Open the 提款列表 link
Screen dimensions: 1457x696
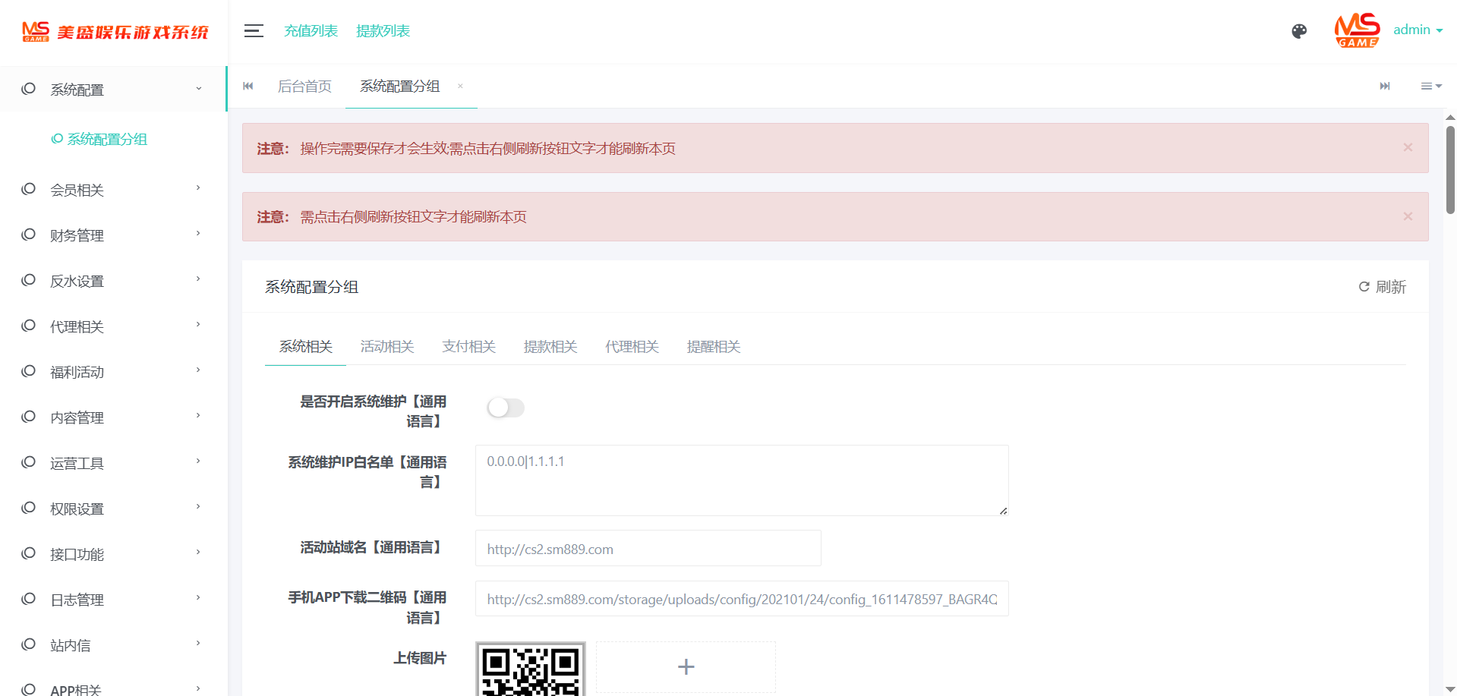tap(383, 31)
